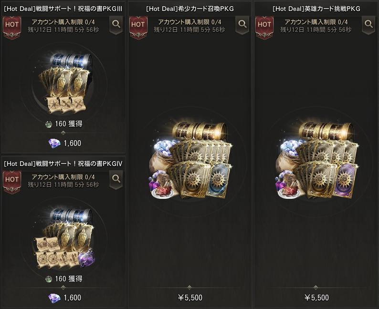Open details magnifier for 英雄カード挑戦PKG
379x309 pixels.
(368, 25)
